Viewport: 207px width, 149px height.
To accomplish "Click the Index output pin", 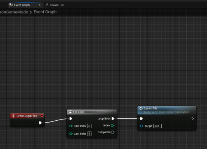I will 112,126.
